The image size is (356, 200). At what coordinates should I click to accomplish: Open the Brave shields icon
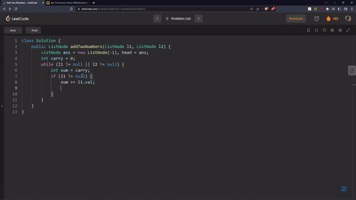point(266,9)
